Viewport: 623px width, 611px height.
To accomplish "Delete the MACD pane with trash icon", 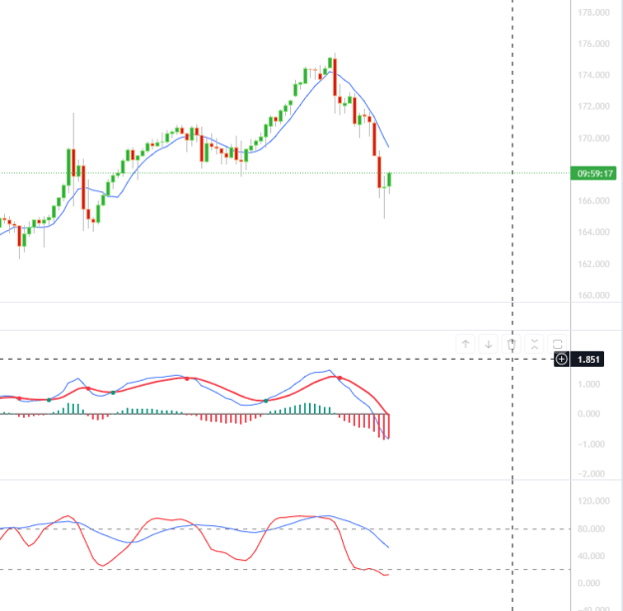I will coord(511,344).
